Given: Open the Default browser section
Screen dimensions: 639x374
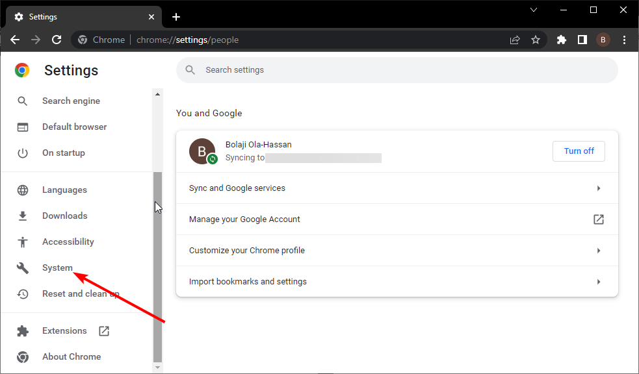Looking at the screenshot, I should click(75, 127).
